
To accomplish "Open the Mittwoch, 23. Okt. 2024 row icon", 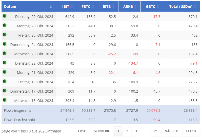I will (x=5, y=53).
